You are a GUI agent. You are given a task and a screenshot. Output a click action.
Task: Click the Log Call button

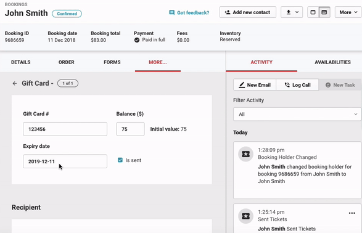pyautogui.click(x=297, y=85)
